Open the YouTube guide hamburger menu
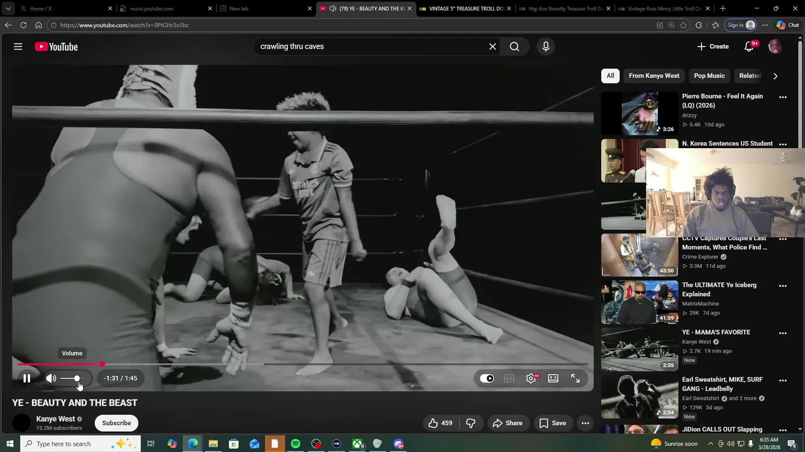Viewport: 805px width, 452px height. (18, 46)
